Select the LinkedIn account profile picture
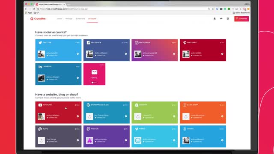 (42, 78)
